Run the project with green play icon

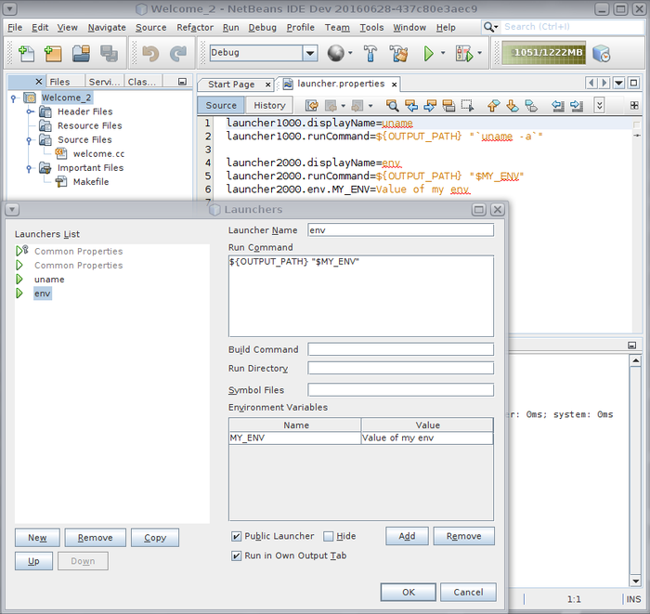pyautogui.click(x=429, y=54)
